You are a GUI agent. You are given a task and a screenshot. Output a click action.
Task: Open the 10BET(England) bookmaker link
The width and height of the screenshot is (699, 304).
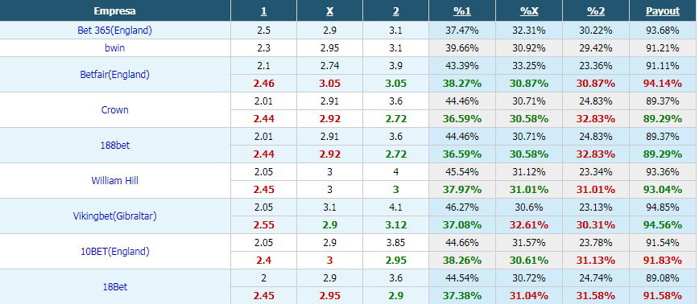tap(114, 252)
